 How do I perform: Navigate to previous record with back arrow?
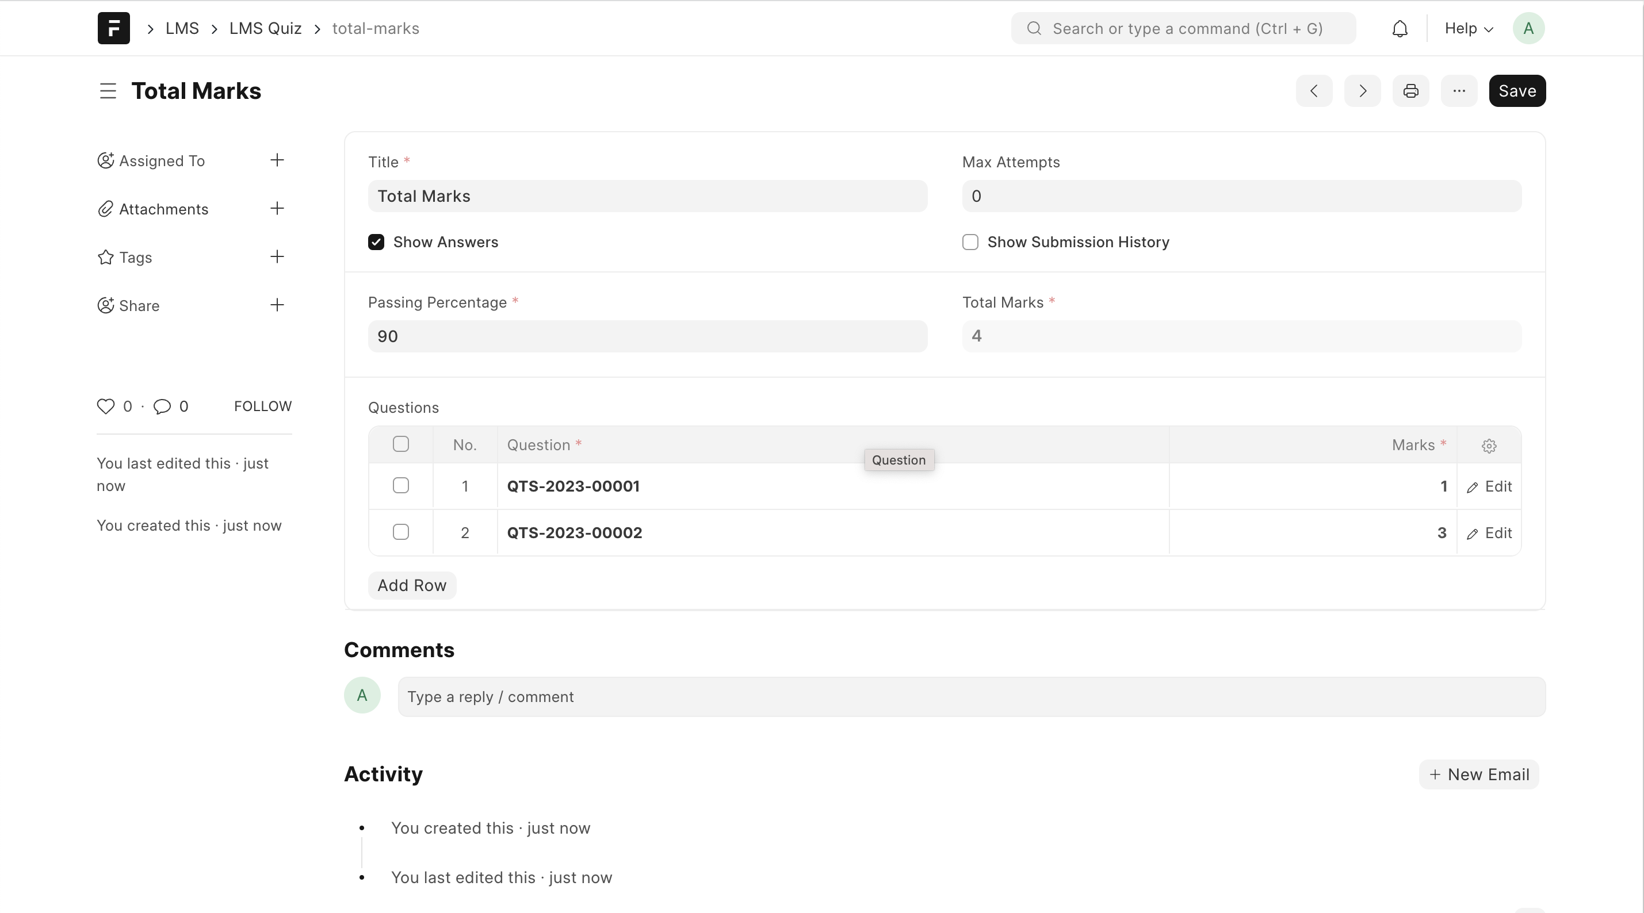pyautogui.click(x=1315, y=91)
